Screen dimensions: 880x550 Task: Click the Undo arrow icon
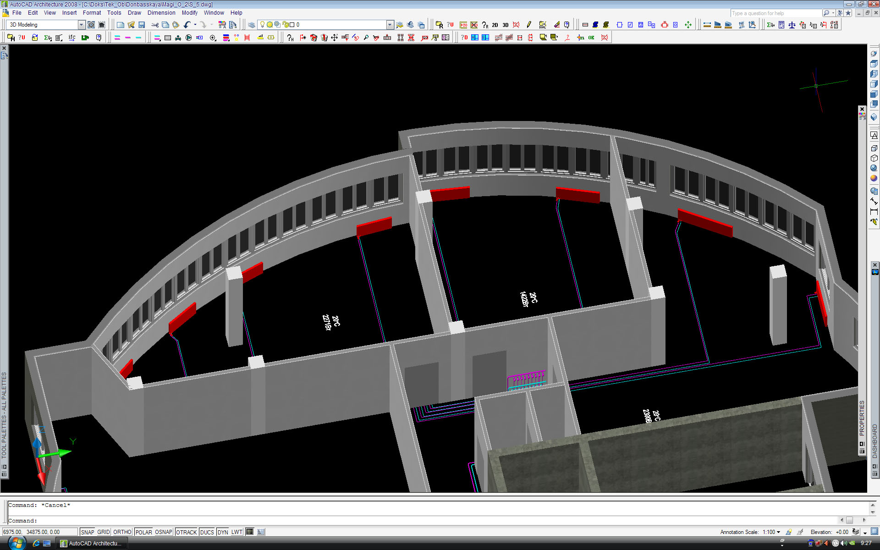point(187,25)
